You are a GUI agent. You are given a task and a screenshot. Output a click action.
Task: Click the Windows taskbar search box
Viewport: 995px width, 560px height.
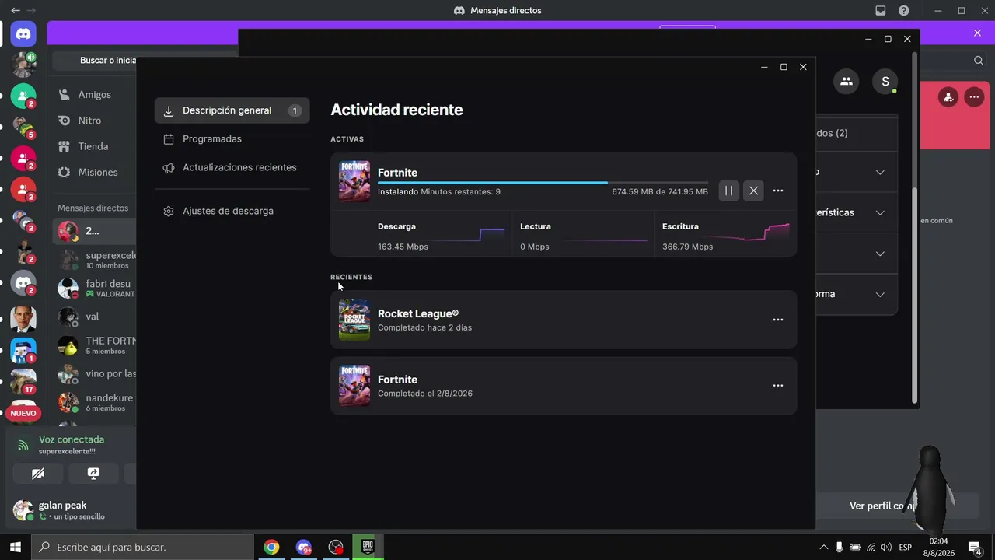point(142,547)
